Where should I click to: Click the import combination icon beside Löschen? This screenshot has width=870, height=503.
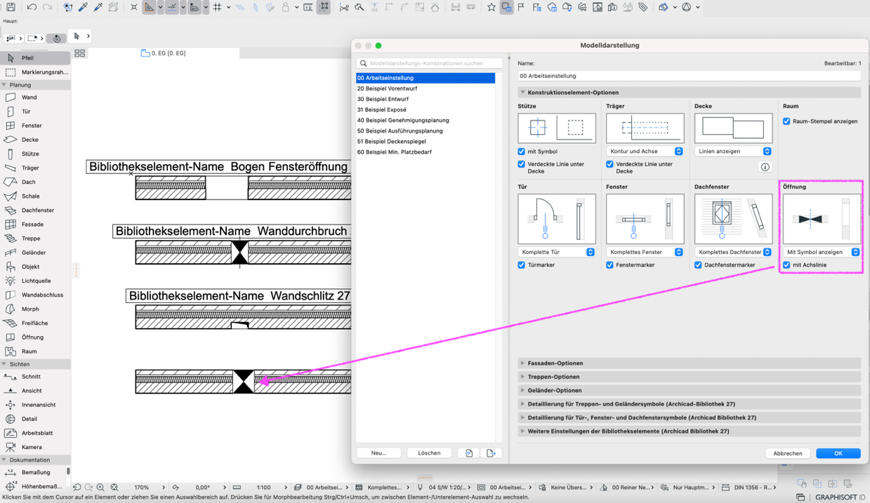coord(469,453)
